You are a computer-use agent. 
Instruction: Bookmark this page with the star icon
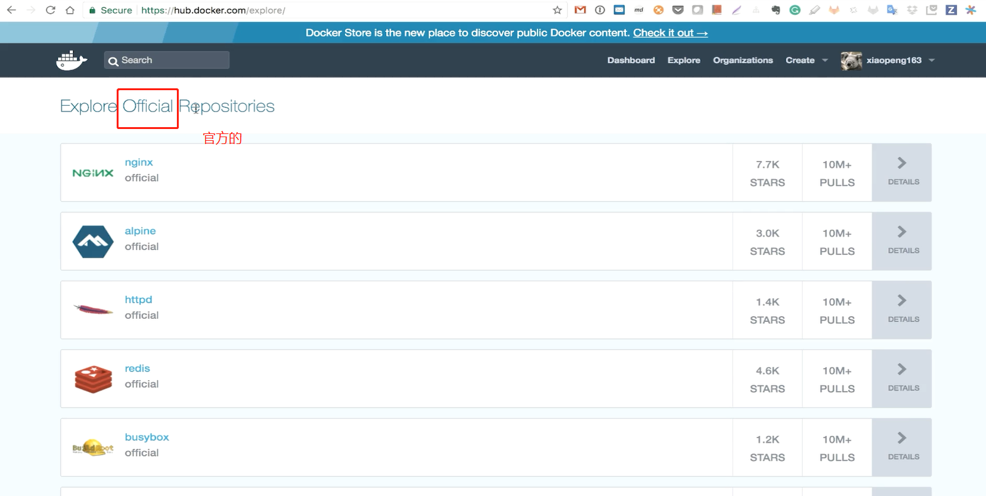click(x=557, y=10)
